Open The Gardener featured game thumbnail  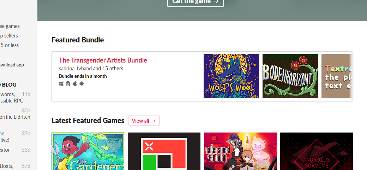point(88,151)
